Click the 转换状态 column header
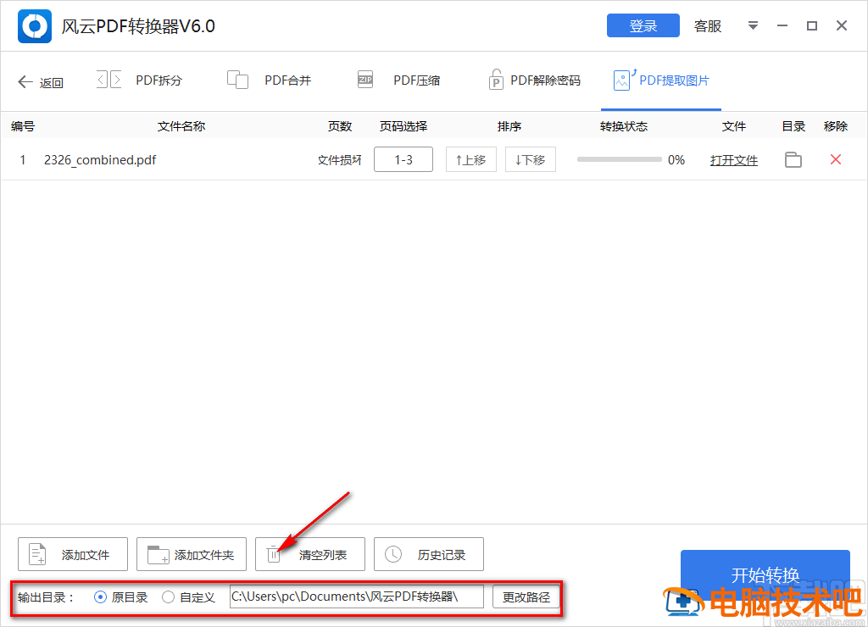 (x=624, y=126)
